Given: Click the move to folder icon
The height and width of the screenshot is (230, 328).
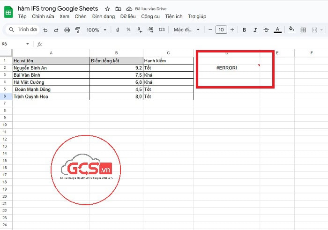Looking at the screenshot, I should click(118, 9).
